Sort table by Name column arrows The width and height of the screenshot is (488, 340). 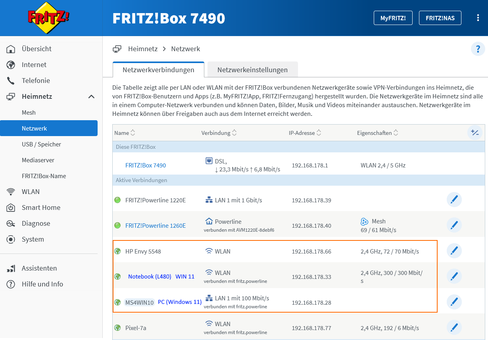[x=133, y=133]
